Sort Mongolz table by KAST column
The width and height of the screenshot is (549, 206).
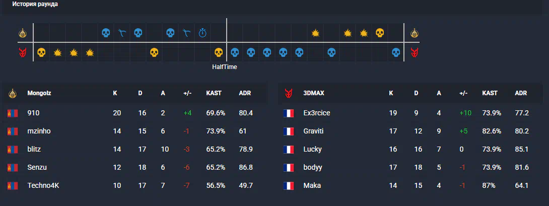[214, 94]
